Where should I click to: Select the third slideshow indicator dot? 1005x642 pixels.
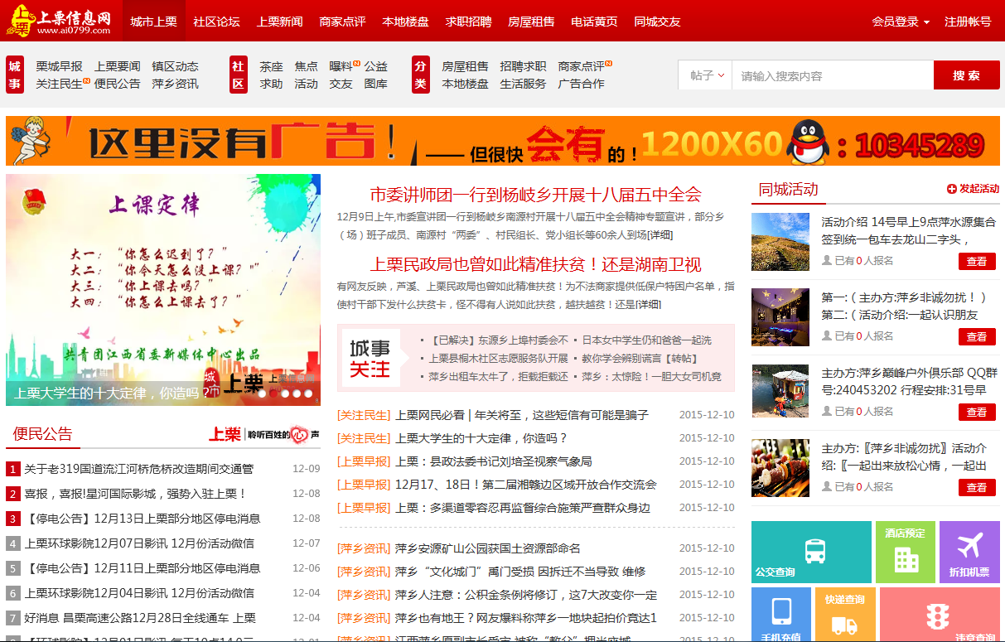286,394
